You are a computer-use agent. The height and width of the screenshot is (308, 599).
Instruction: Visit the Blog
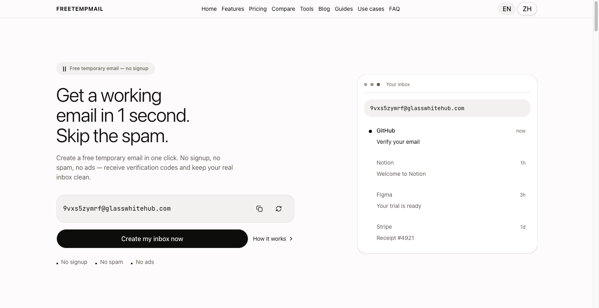point(324,9)
